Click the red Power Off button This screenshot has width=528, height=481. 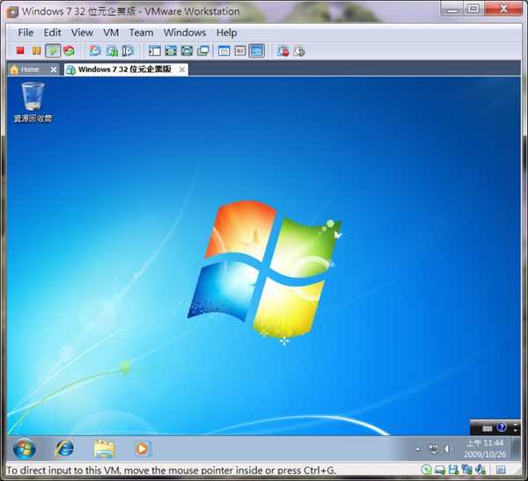click(20, 51)
